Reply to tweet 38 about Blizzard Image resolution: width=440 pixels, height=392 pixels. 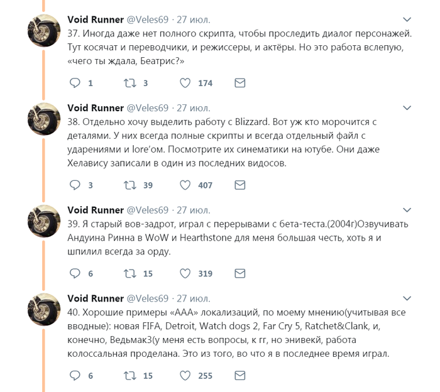click(75, 185)
